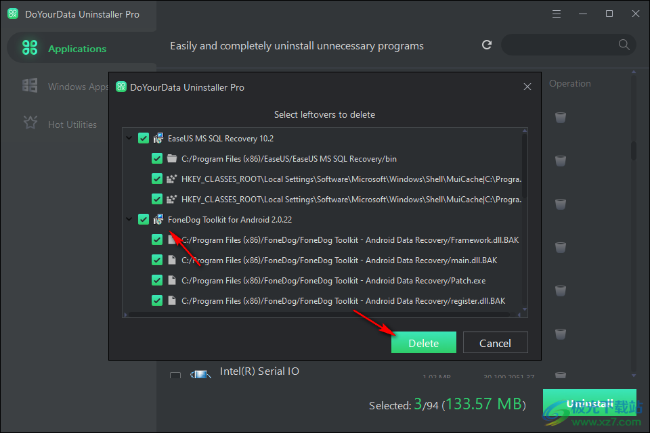Click the Windows Apps tiles icon in sidebar
Image resolution: width=650 pixels, height=433 pixels.
pos(29,85)
